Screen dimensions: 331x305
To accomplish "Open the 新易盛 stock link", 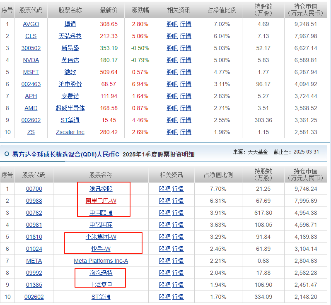I will (x=70, y=48).
